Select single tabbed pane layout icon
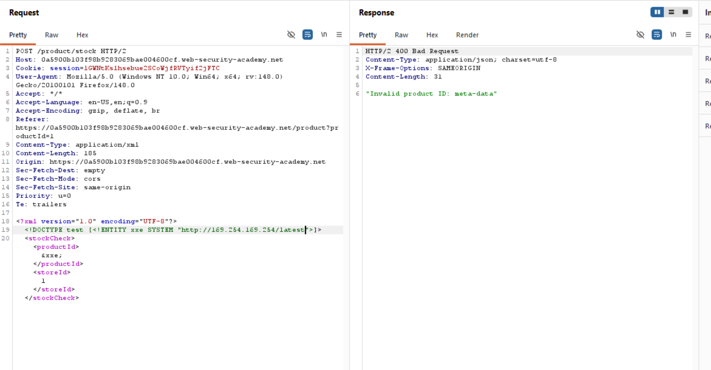Screen dimensions: 711x370 [685, 12]
